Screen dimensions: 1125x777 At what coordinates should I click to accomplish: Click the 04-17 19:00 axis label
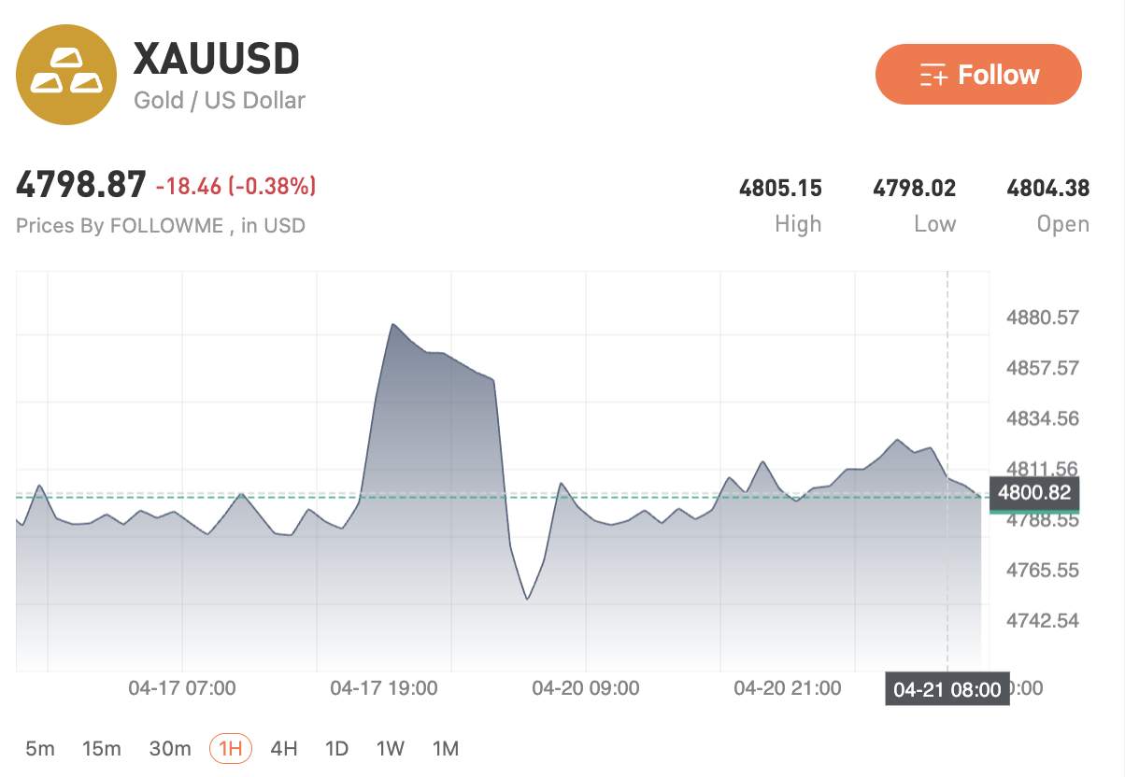tap(384, 689)
